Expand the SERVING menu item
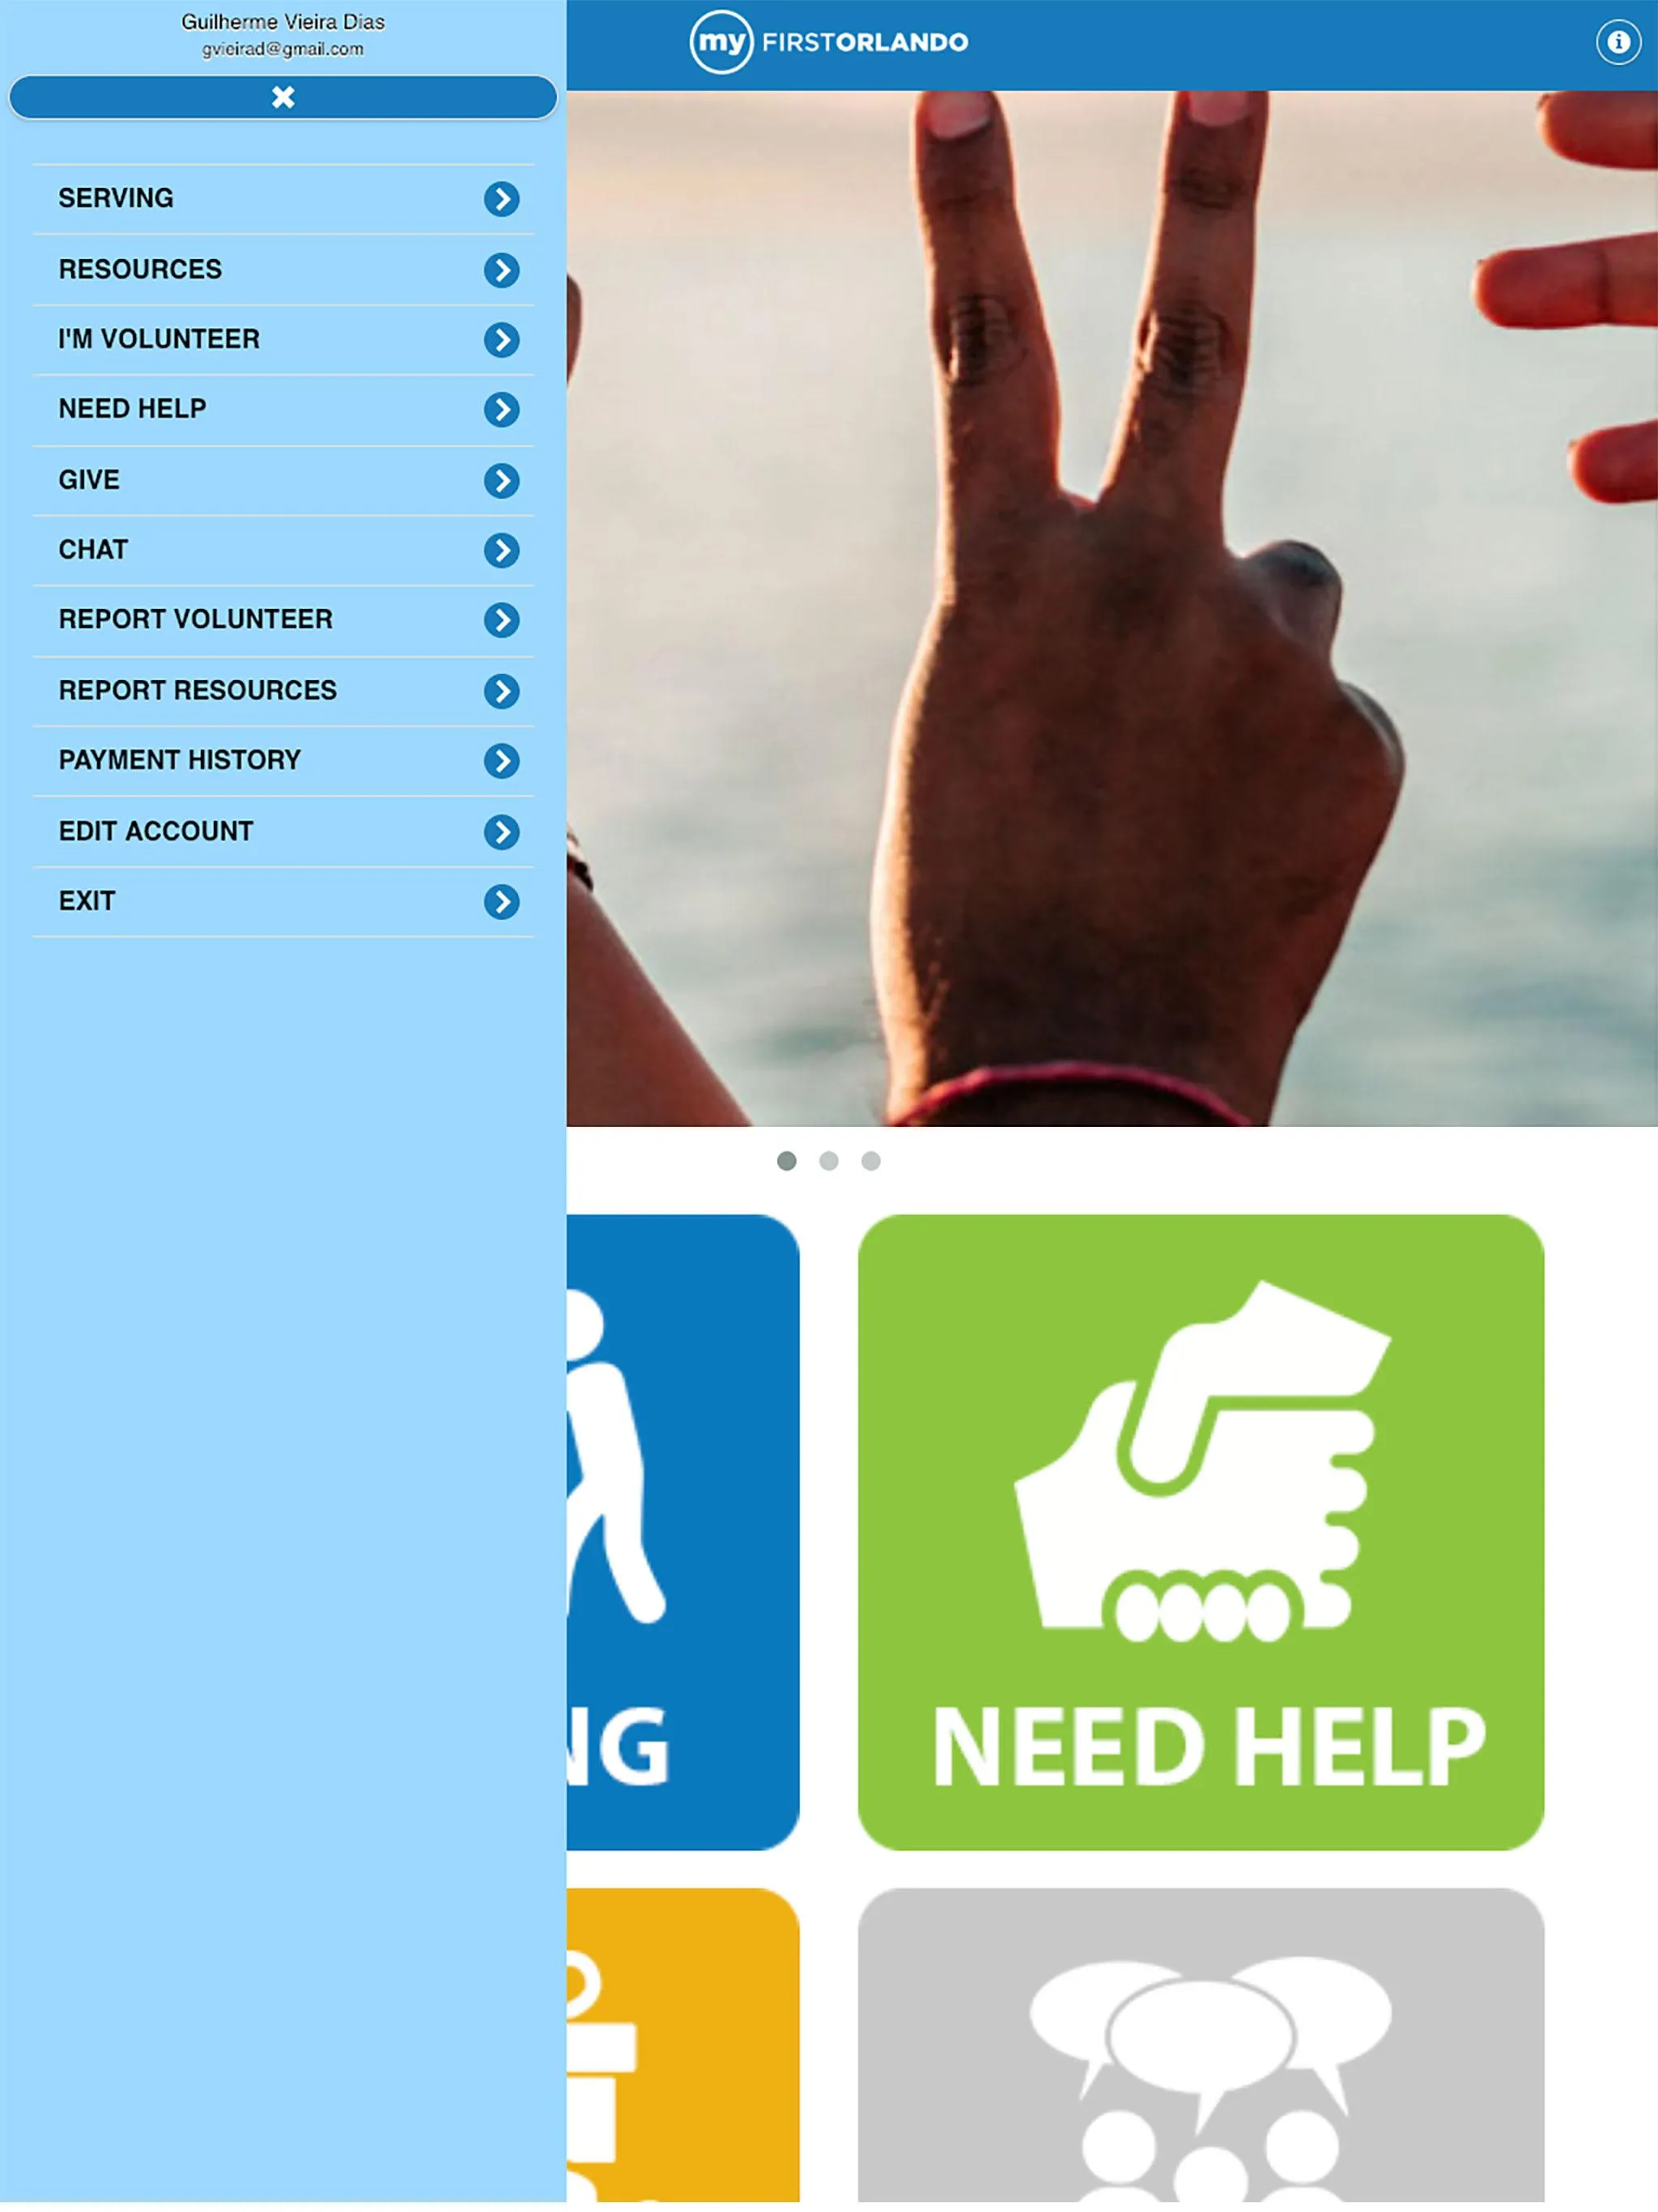 point(502,198)
